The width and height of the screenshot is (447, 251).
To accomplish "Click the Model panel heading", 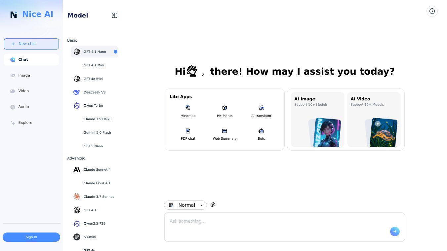I will tap(78, 16).
